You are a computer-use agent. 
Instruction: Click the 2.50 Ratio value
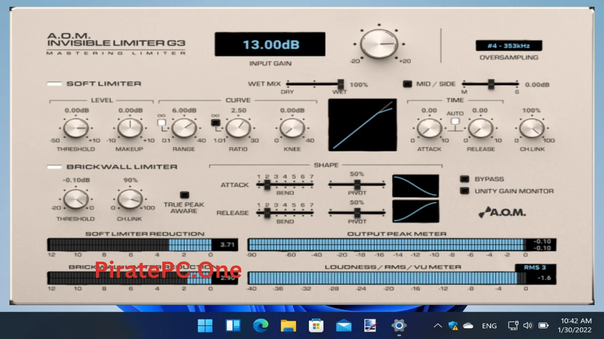[x=238, y=111]
